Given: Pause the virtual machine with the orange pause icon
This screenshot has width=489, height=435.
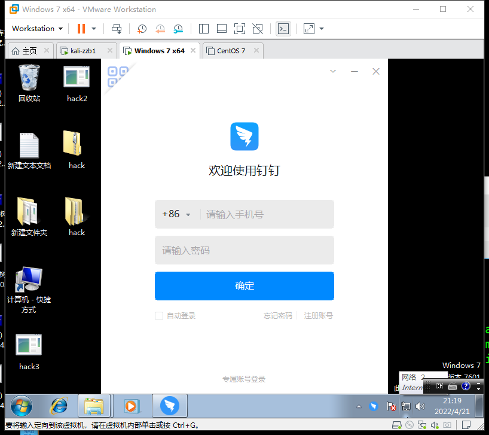Looking at the screenshot, I should pos(81,29).
